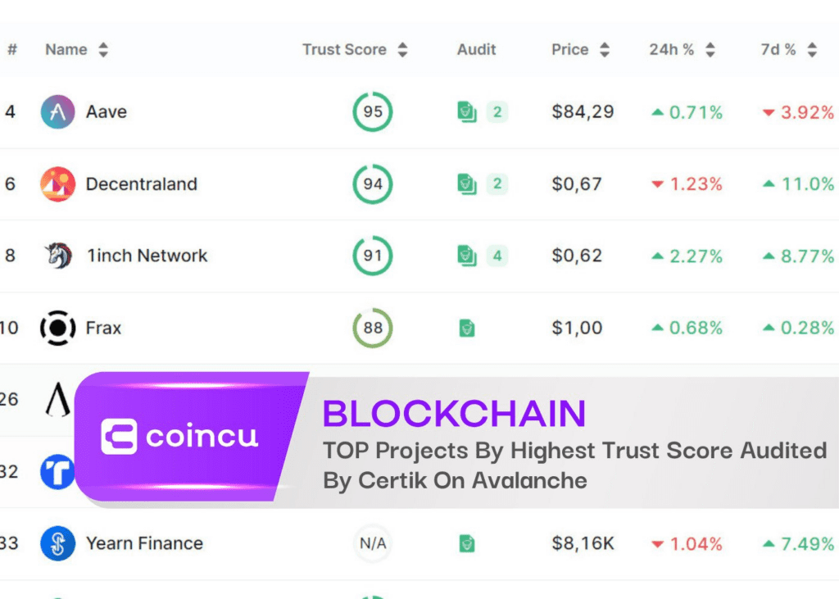The image size is (839, 599).
Task: Sort table by Price column
Action: (580, 50)
